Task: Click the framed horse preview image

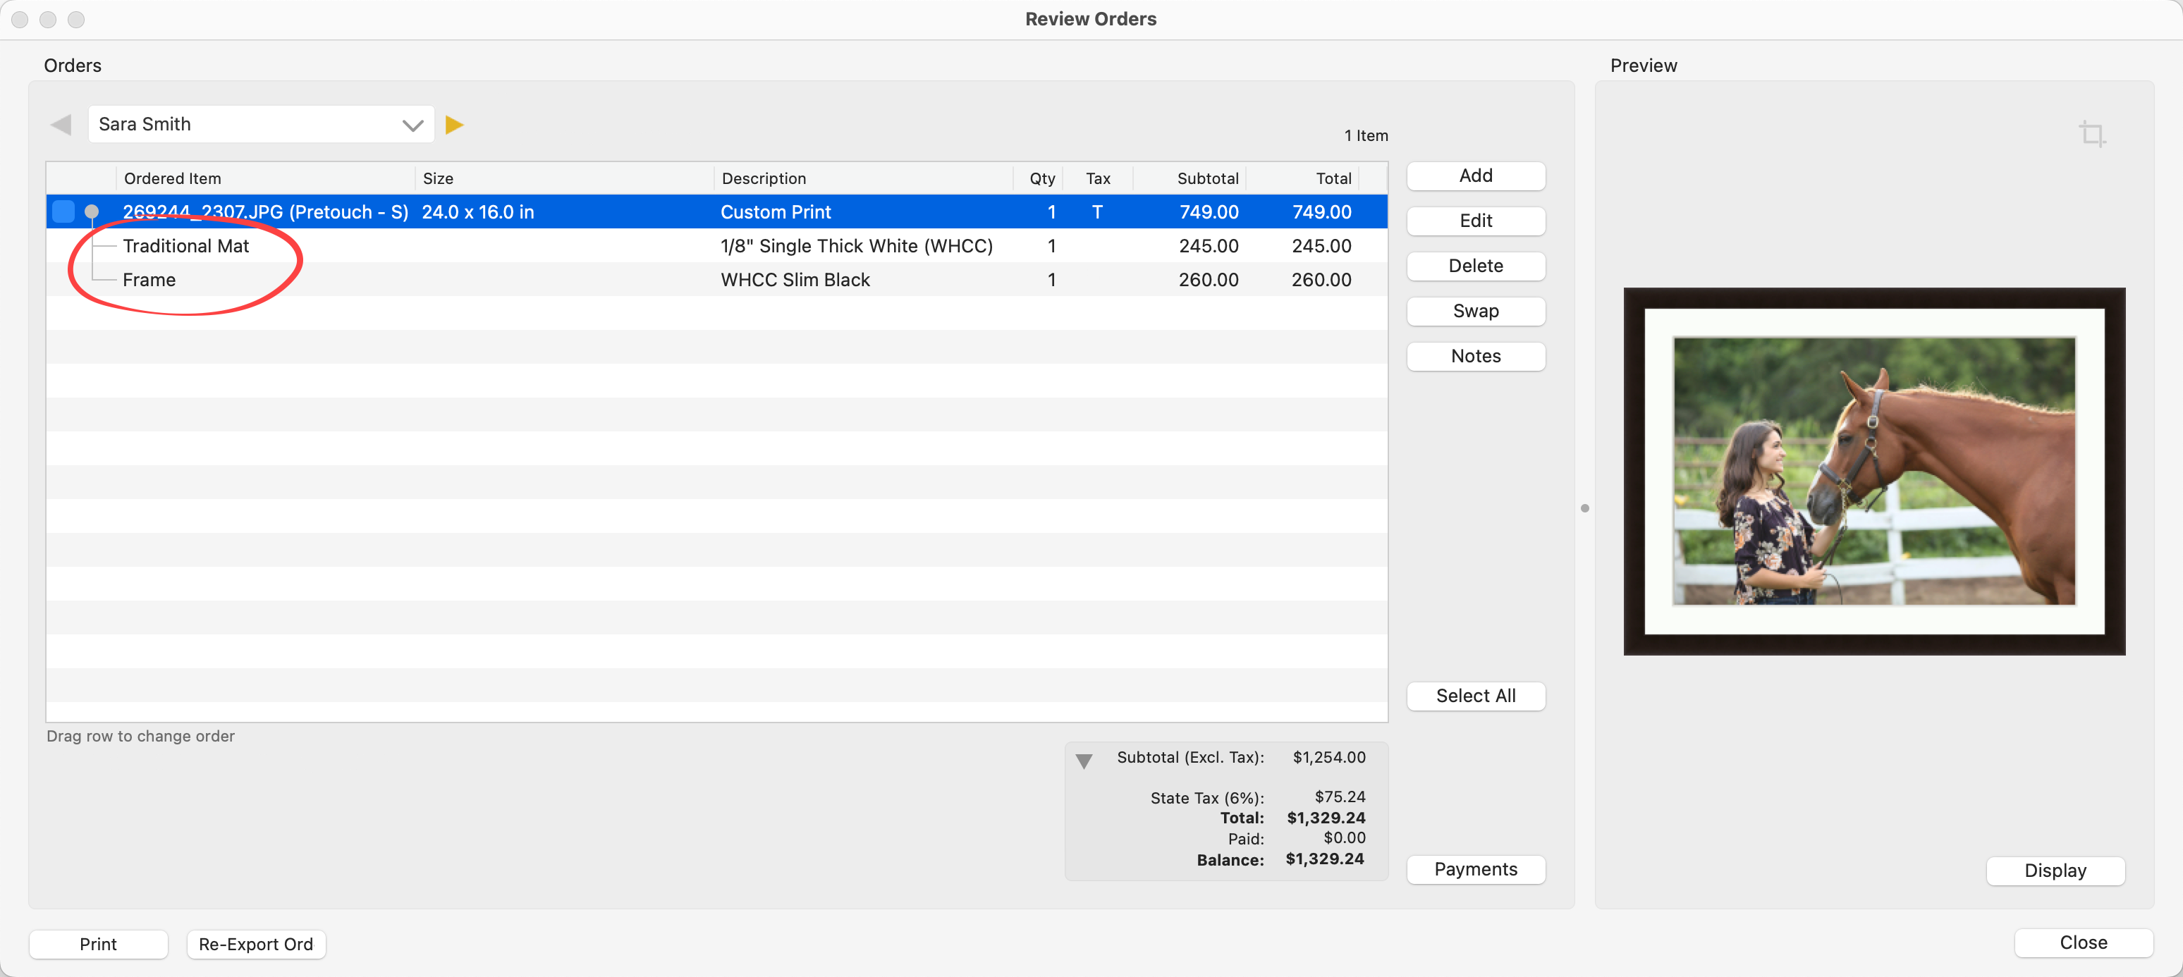Action: (1873, 471)
